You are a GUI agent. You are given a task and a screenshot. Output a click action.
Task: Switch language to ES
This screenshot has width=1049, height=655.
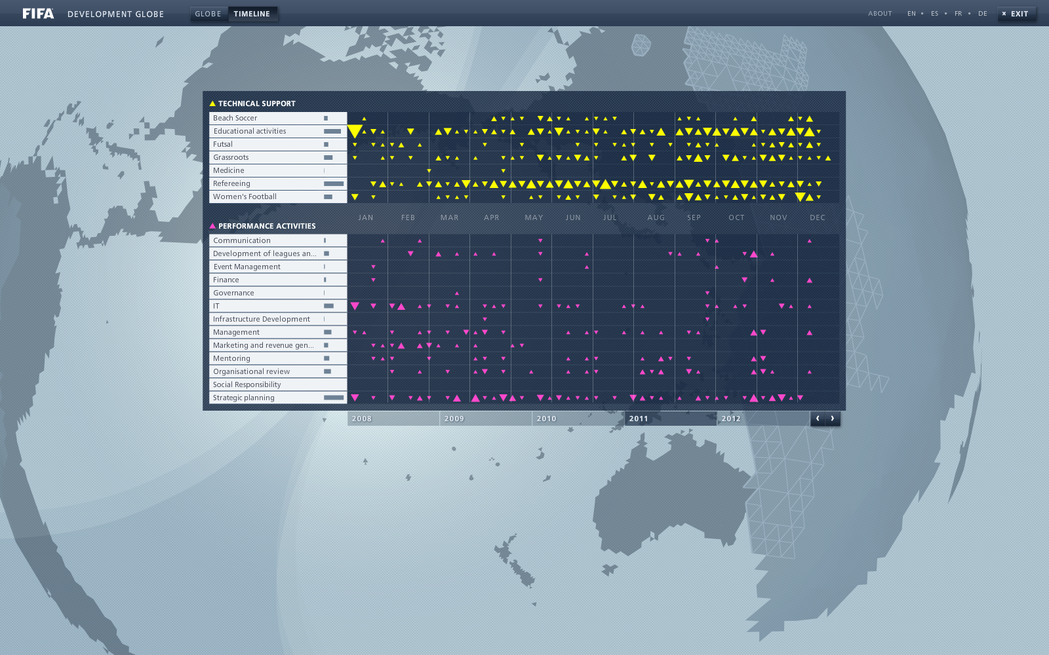[934, 14]
